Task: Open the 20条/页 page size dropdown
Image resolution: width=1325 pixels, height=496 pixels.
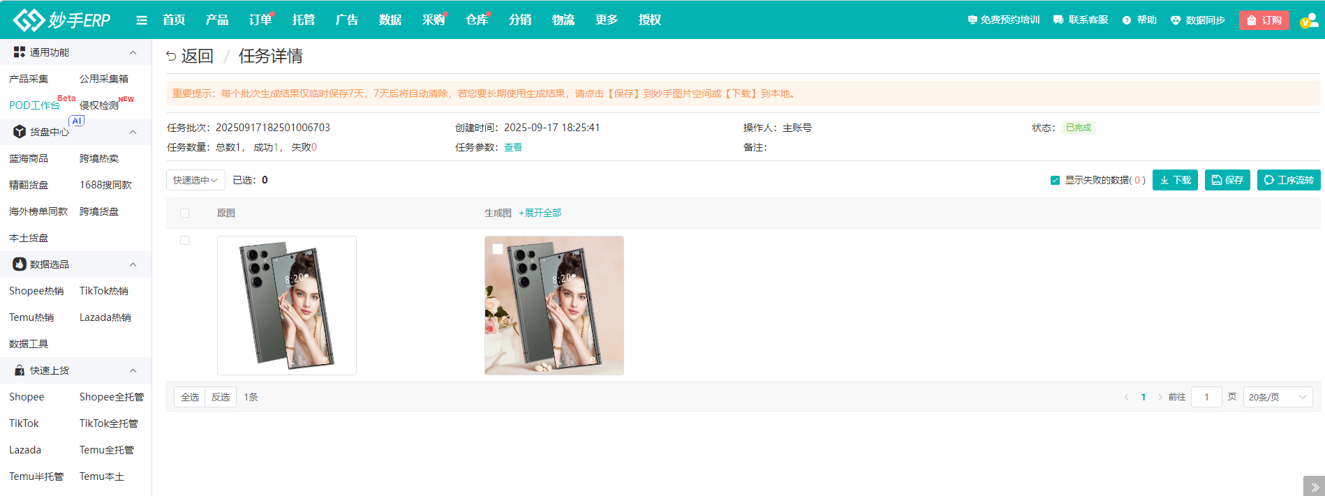Action: pyautogui.click(x=1278, y=397)
